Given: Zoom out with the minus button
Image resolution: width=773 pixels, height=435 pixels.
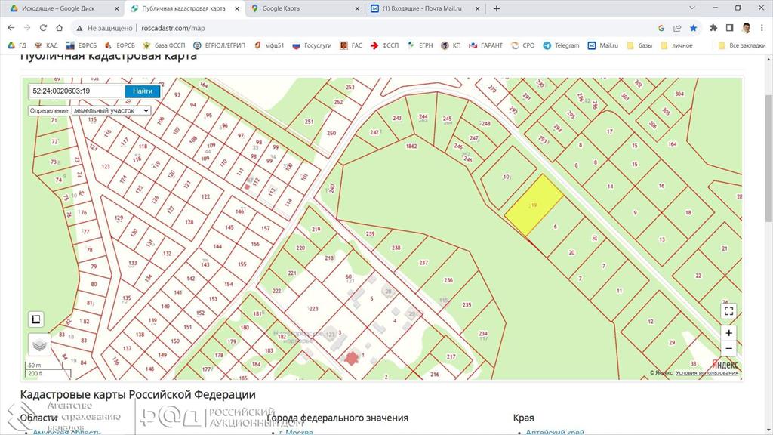Looking at the screenshot, I should 728,349.
